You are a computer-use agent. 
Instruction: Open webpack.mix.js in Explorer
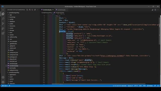coord(14,70)
